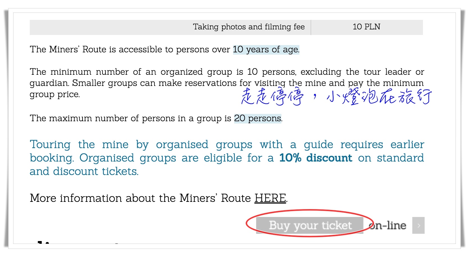Select the 10 PLN table cell
Image resolution: width=469 pixels, height=257 pixels.
(x=367, y=27)
